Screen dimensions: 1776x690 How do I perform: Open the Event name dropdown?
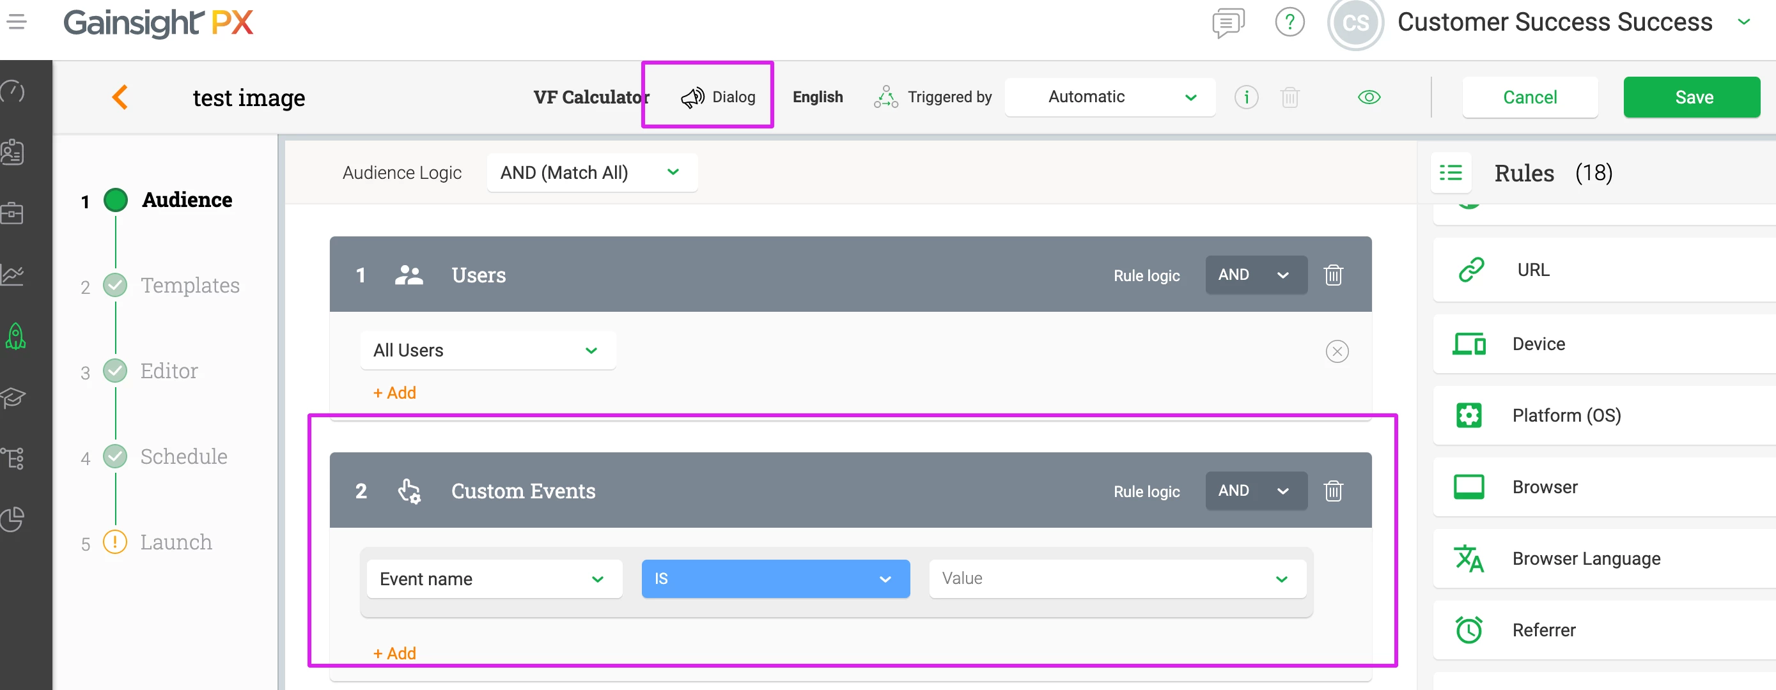(x=494, y=579)
